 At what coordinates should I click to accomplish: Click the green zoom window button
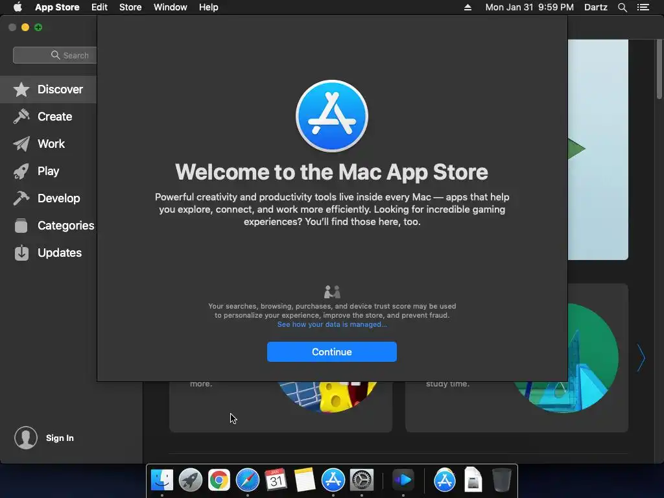pos(38,27)
